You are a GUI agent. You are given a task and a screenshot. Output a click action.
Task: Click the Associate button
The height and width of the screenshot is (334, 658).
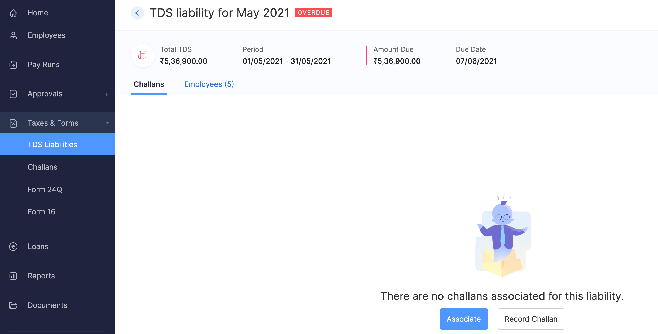coord(463,319)
